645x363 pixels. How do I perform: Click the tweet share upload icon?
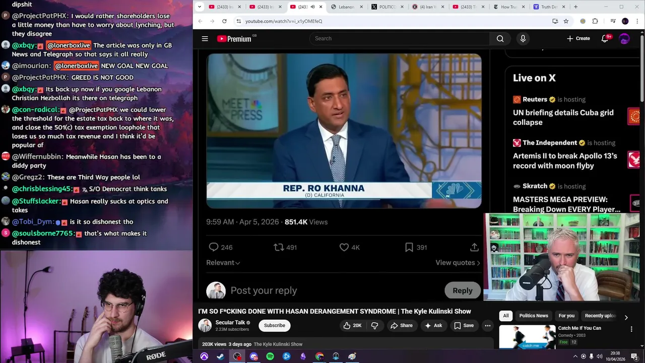[x=474, y=247]
